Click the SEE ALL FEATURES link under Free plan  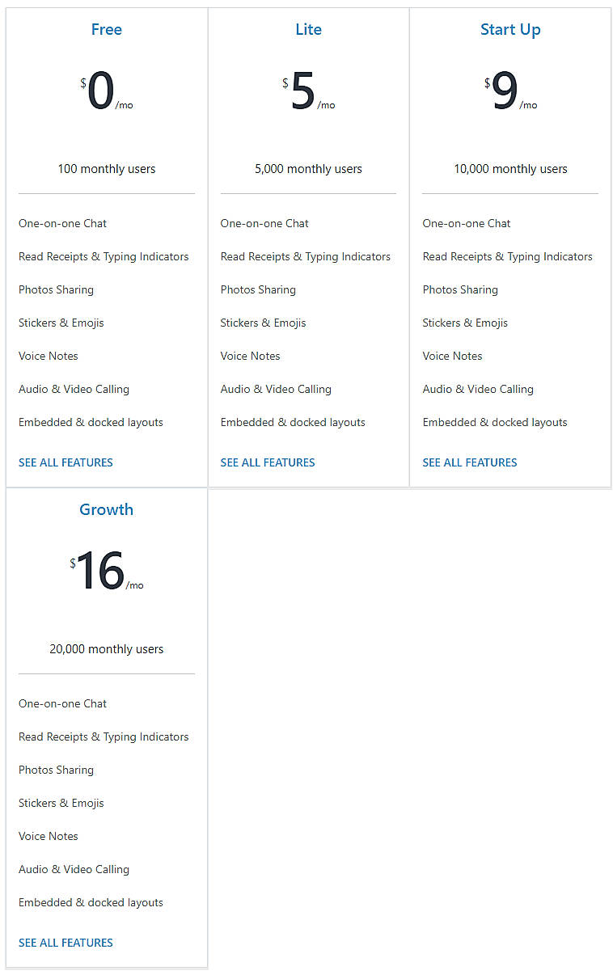point(66,462)
